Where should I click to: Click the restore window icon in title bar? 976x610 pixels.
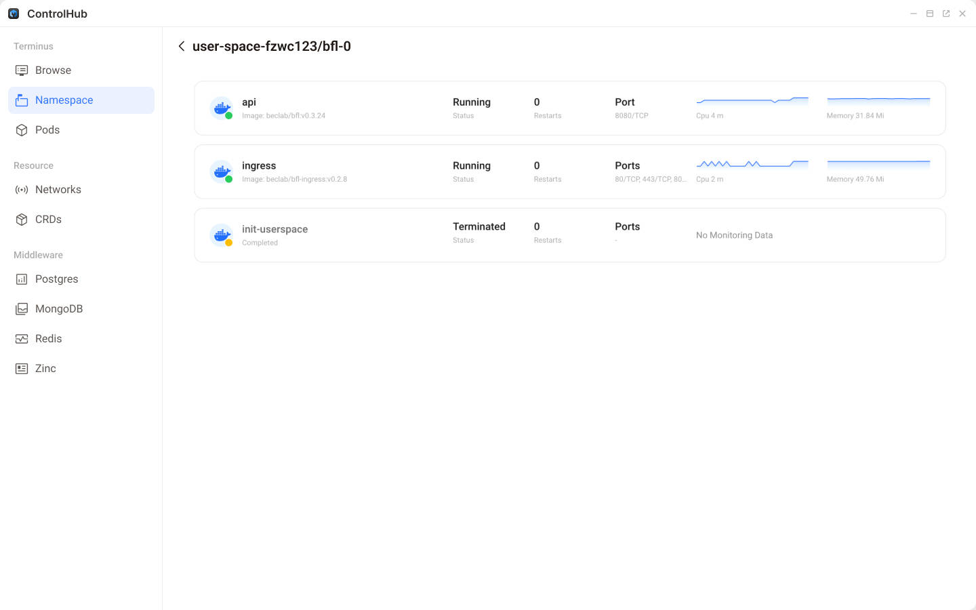pos(930,14)
